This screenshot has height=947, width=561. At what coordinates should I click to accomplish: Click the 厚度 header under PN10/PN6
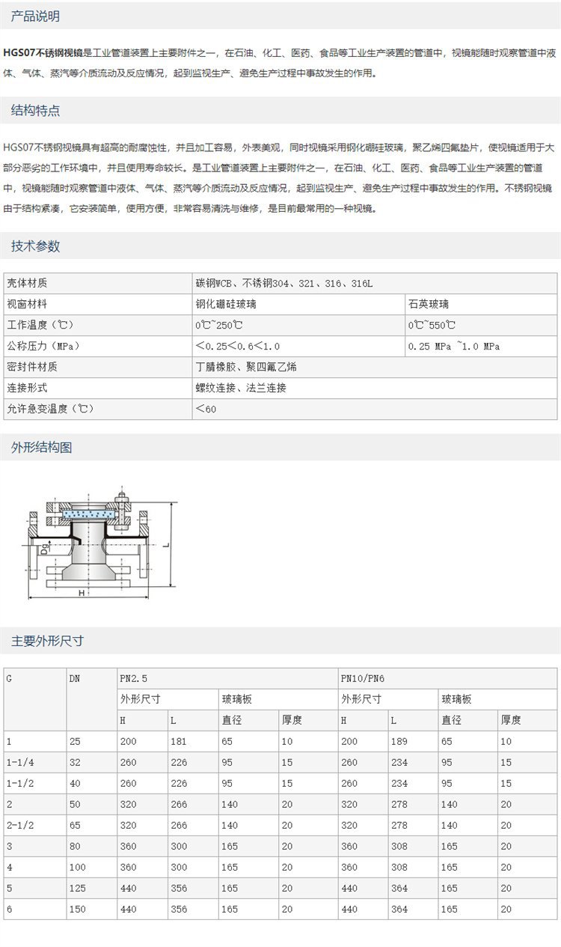click(x=527, y=720)
